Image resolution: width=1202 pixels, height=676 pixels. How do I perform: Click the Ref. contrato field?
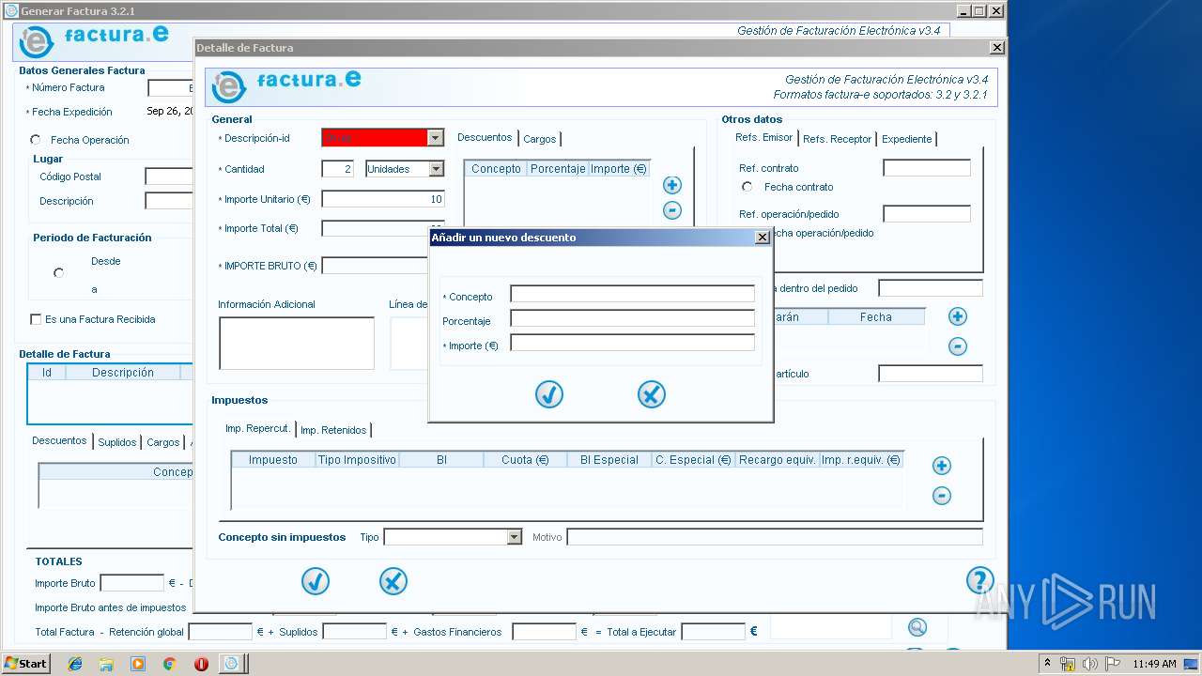[x=927, y=168]
